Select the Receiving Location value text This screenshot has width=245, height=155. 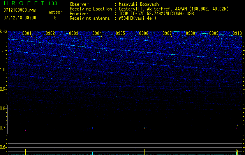coord(174,9)
